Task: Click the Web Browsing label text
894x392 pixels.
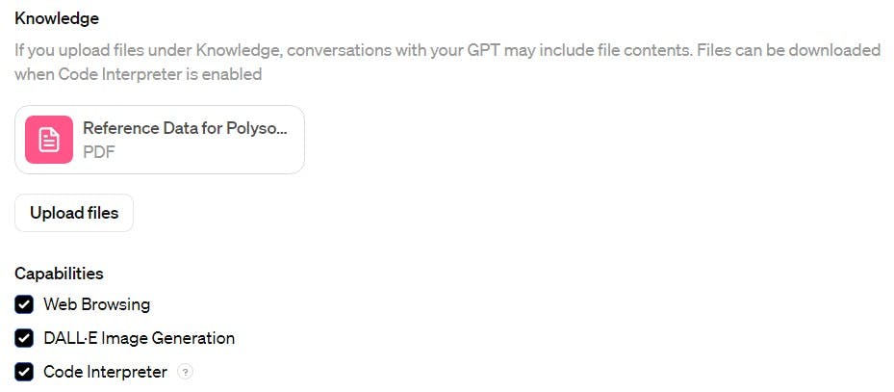Action: [97, 304]
